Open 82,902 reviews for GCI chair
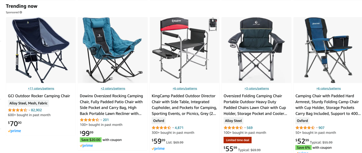Screen dimensions: 362x153 click(37, 110)
